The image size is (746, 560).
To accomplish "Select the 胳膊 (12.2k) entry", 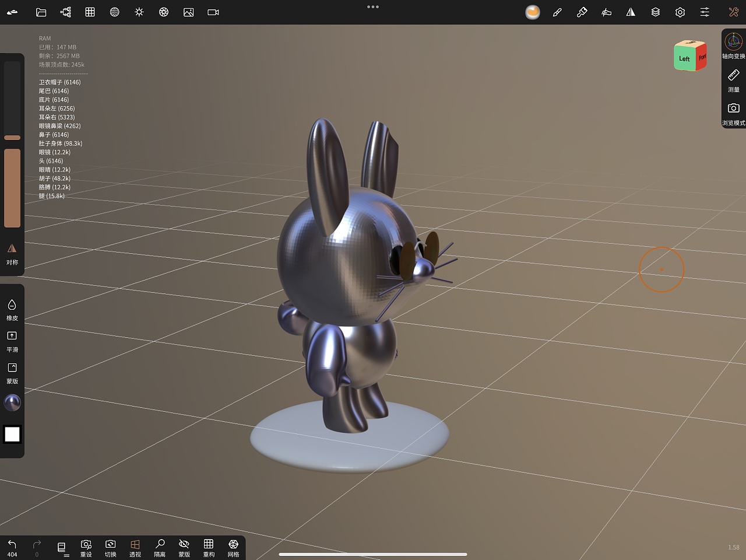I will click(x=55, y=187).
